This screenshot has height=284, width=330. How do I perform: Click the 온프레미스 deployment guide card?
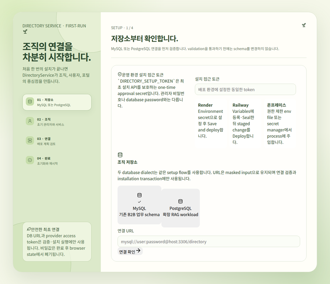tap(280, 124)
